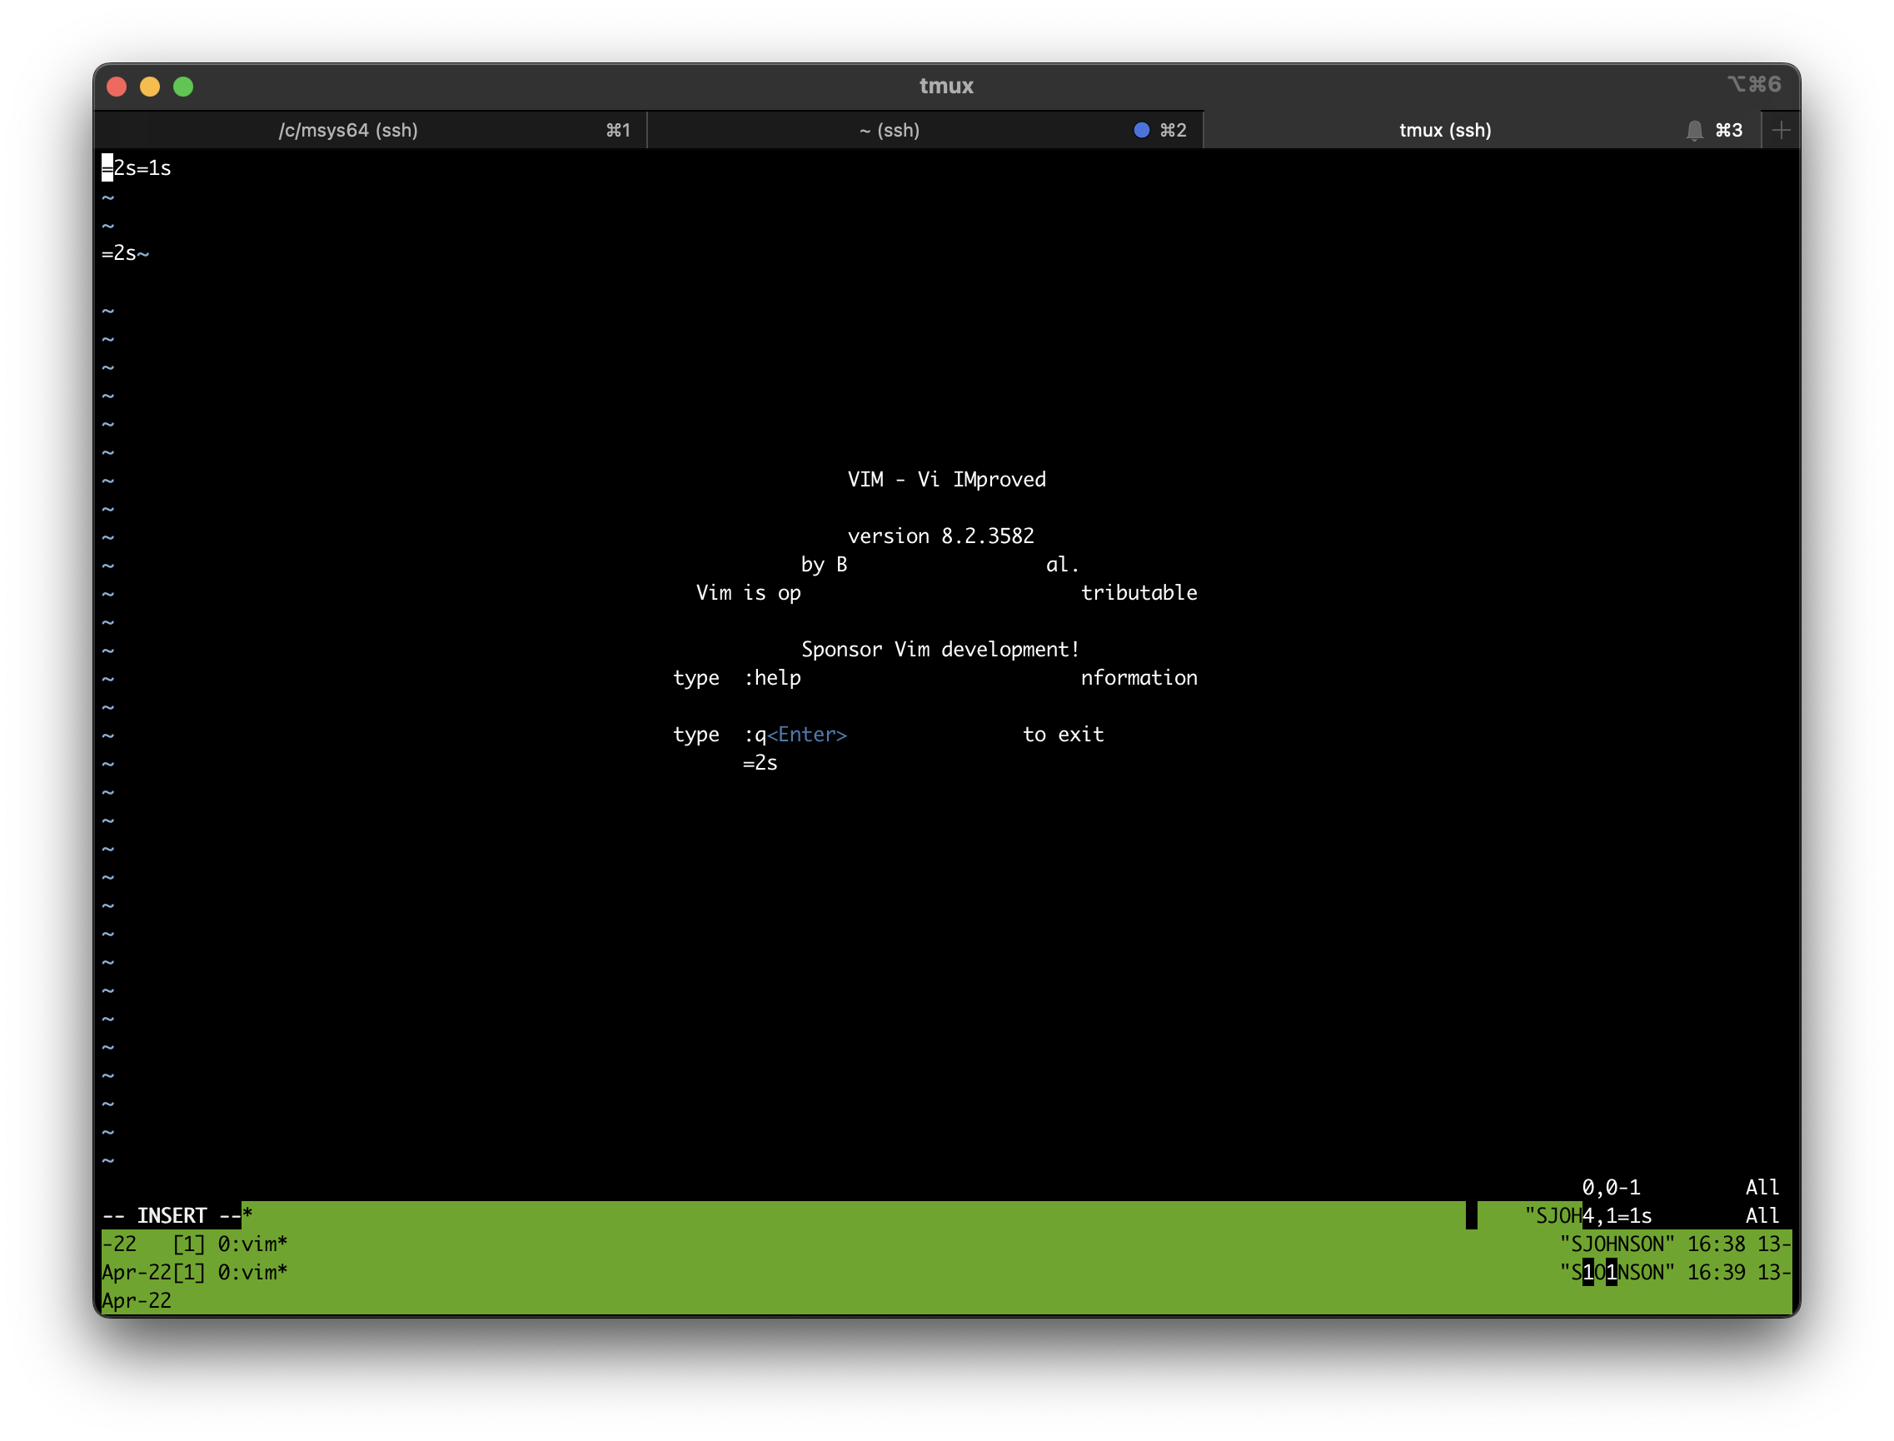Click the "Apr-22" text on bottom status line
The height and width of the screenshot is (1441, 1894).
pos(137,1300)
